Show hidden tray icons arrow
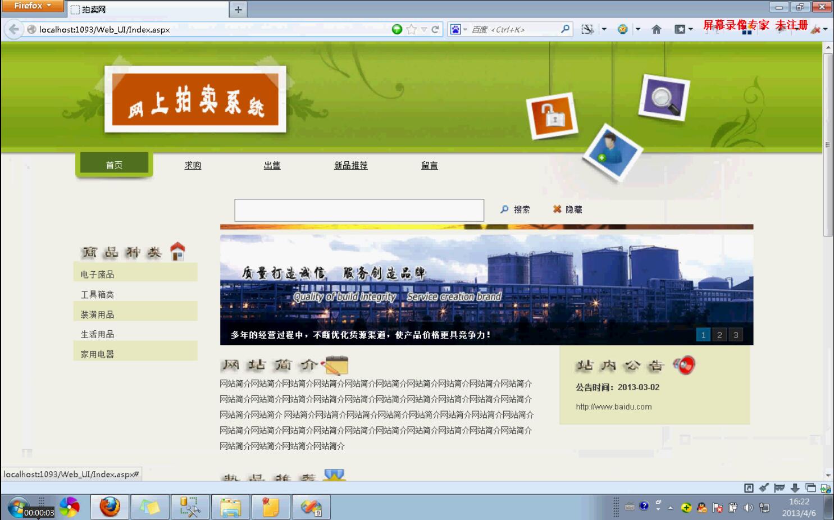 click(670, 508)
